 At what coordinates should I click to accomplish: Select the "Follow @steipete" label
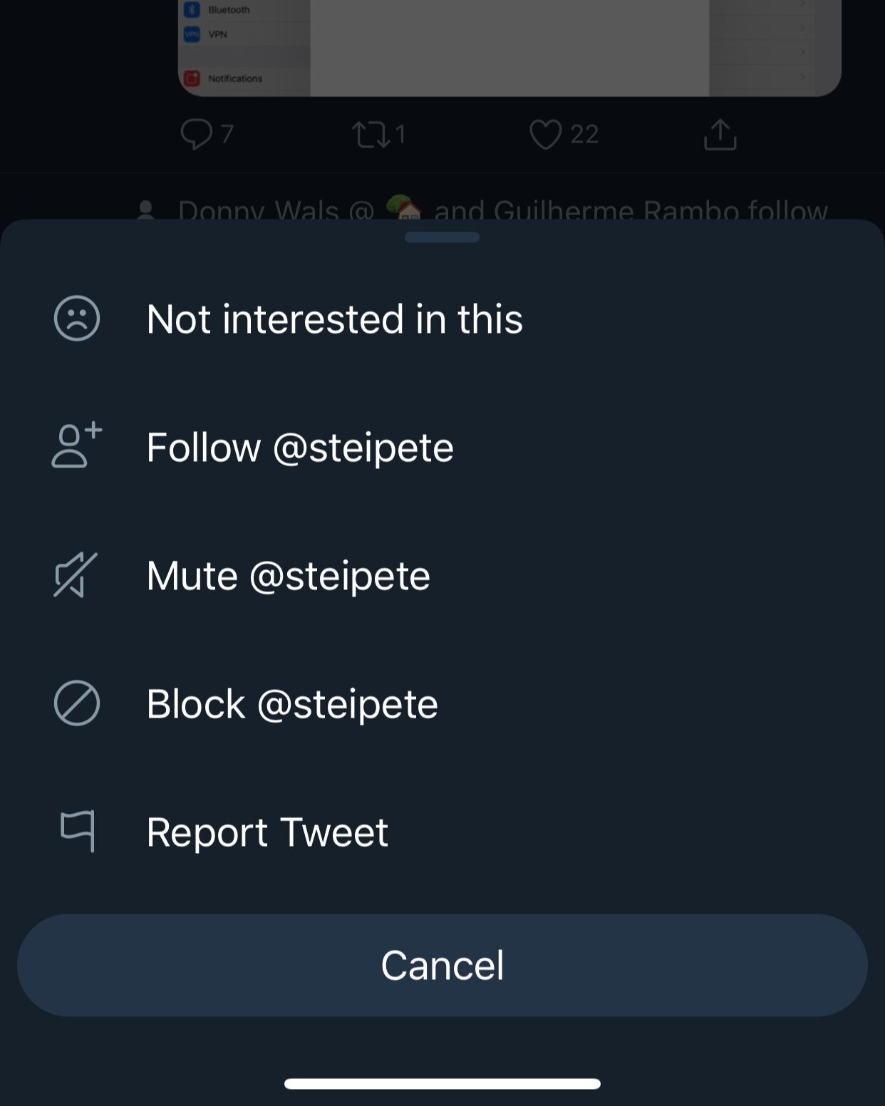click(299, 448)
